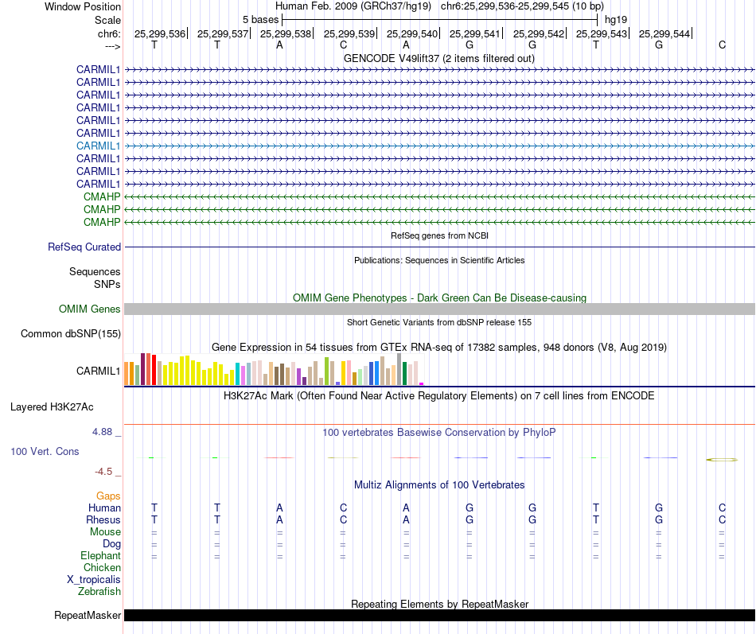Open the 'Repeating Elements by RepeatMasker' title
The width and height of the screenshot is (756, 634).
click(x=439, y=604)
